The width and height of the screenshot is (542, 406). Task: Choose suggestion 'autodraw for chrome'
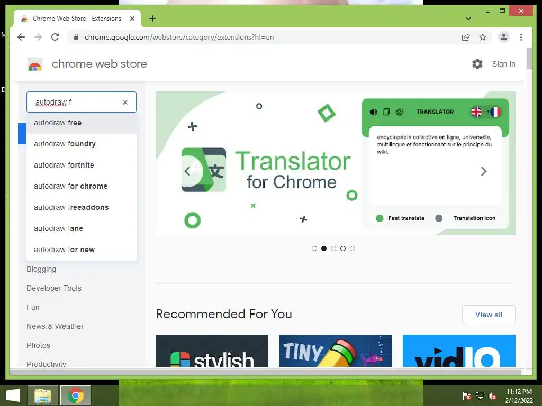(x=82, y=186)
